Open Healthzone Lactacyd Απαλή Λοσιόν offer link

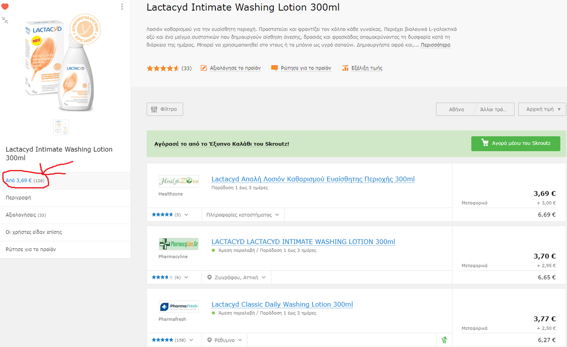[313, 179]
